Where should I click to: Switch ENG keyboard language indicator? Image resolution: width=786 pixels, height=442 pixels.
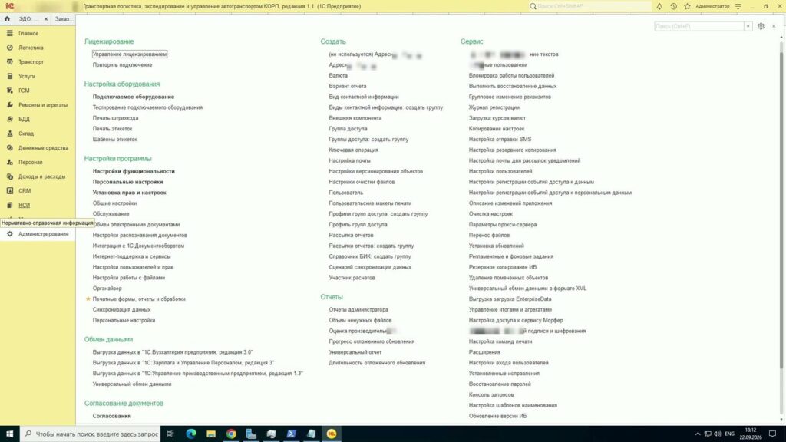pyautogui.click(x=729, y=434)
